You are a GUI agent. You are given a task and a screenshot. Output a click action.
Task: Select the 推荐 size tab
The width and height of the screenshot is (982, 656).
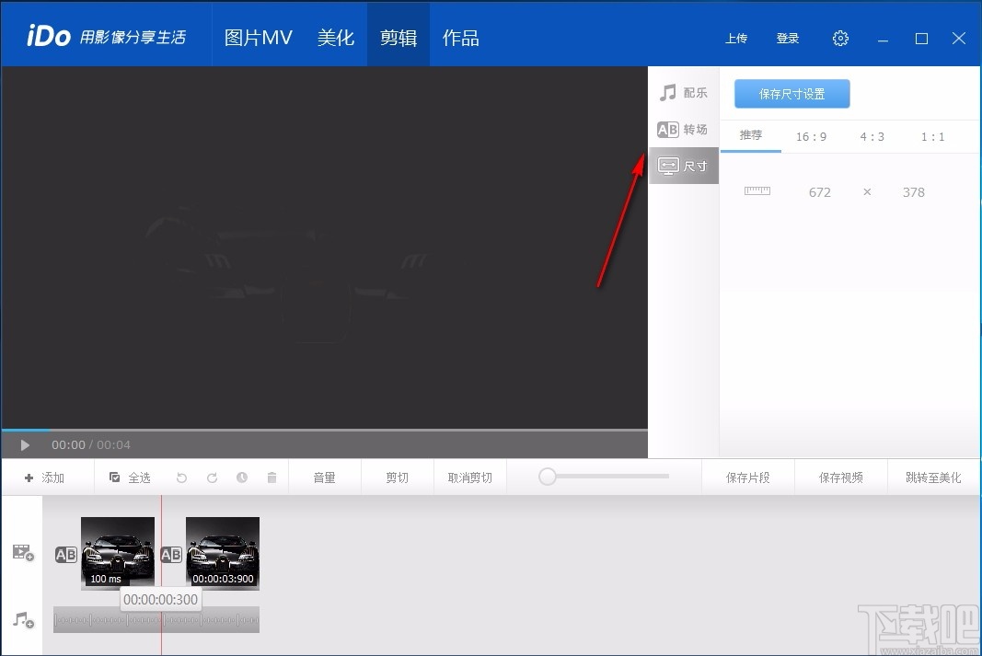tap(751, 135)
